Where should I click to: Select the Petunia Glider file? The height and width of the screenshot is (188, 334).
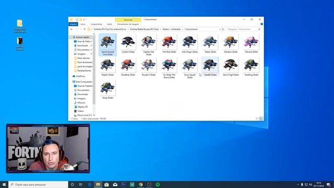pyautogui.click(x=252, y=44)
